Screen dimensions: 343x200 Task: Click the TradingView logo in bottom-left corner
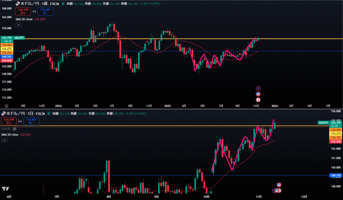click(5, 189)
